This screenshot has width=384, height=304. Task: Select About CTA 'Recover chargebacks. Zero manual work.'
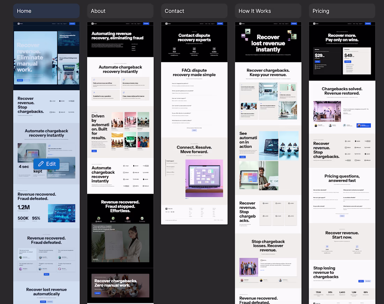120,286
